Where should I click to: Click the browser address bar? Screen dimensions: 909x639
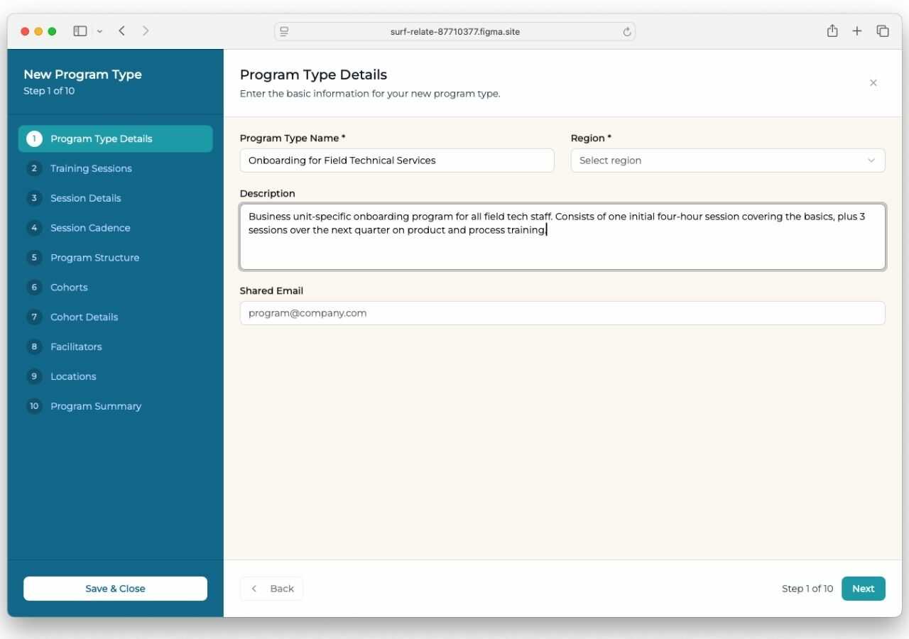pyautogui.click(x=454, y=32)
